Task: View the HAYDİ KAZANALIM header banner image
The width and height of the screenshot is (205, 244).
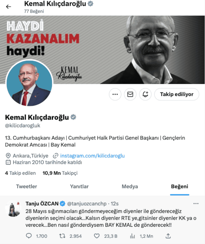Action: pos(102,50)
